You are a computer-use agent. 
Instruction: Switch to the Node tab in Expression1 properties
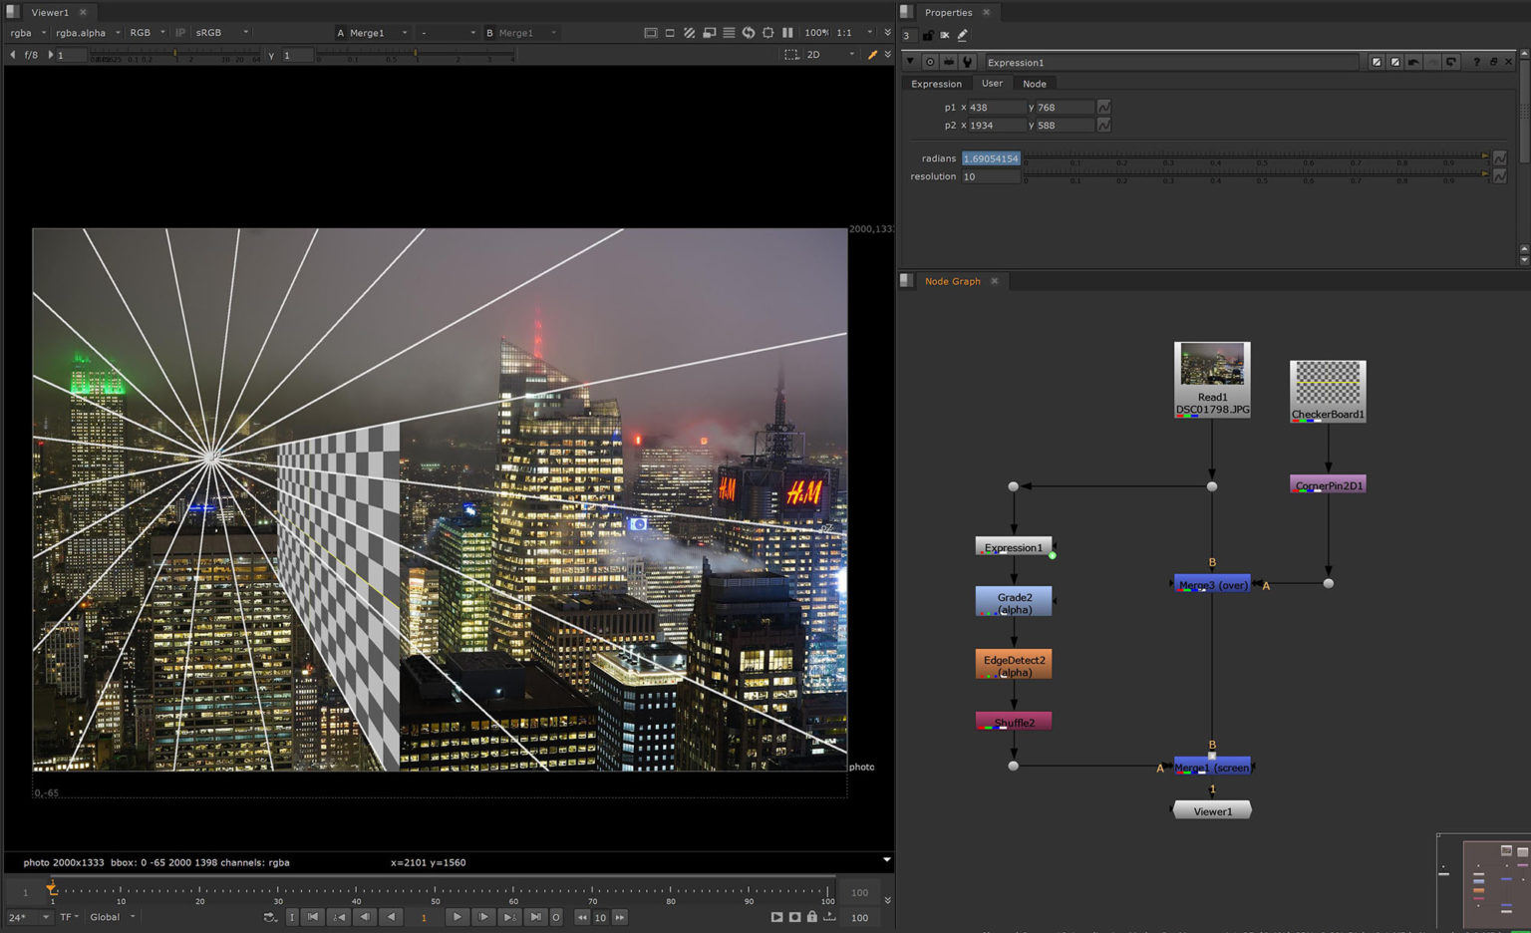point(1034,83)
